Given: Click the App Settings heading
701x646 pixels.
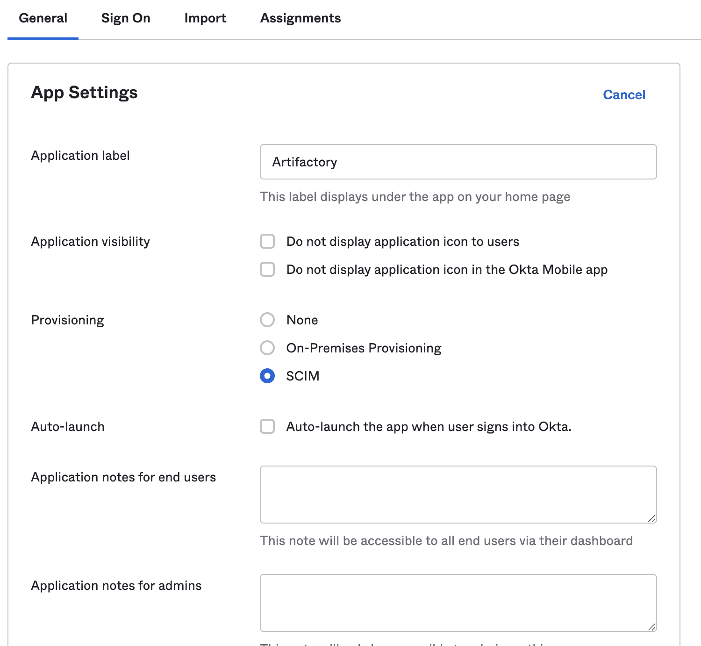Looking at the screenshot, I should pos(84,92).
